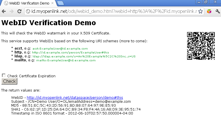This screenshot has height=117, width=221.
Task: Click the acct example URI text
Action: pyautogui.click(x=60, y=49)
